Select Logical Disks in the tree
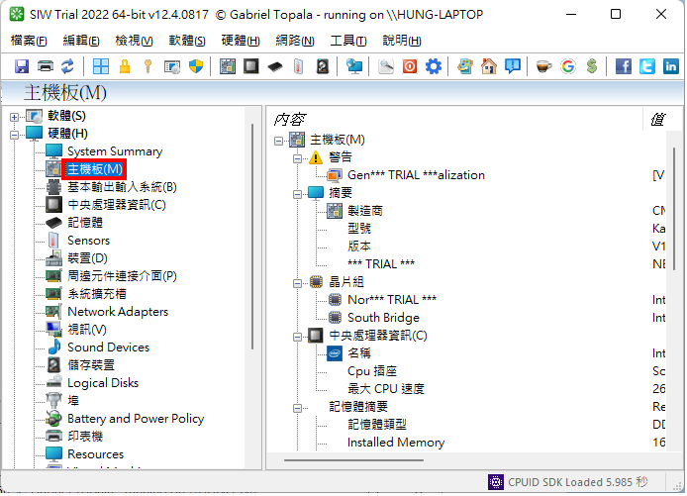The width and height of the screenshot is (687, 496). [x=103, y=384]
